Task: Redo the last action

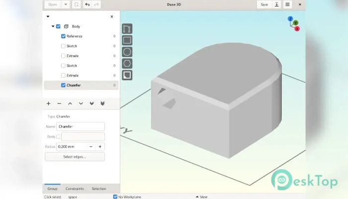Action: point(96,4)
